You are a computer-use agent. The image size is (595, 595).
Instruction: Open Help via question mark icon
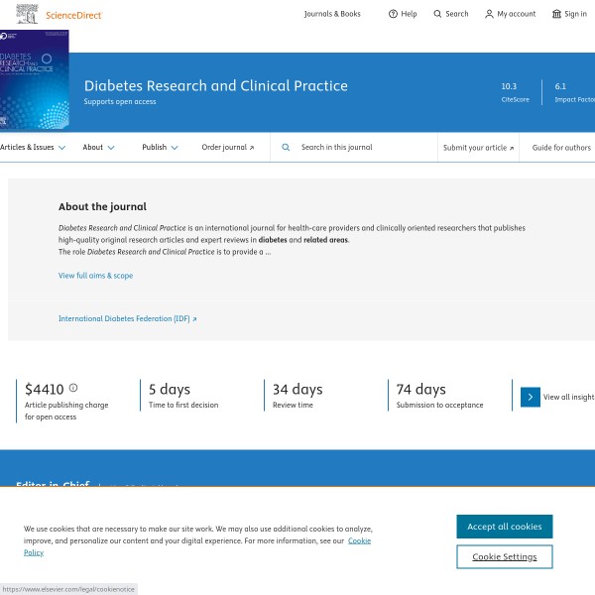393,14
